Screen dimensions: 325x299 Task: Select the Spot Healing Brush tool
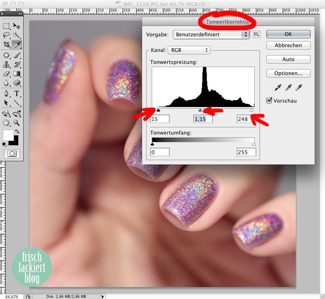tap(6, 55)
